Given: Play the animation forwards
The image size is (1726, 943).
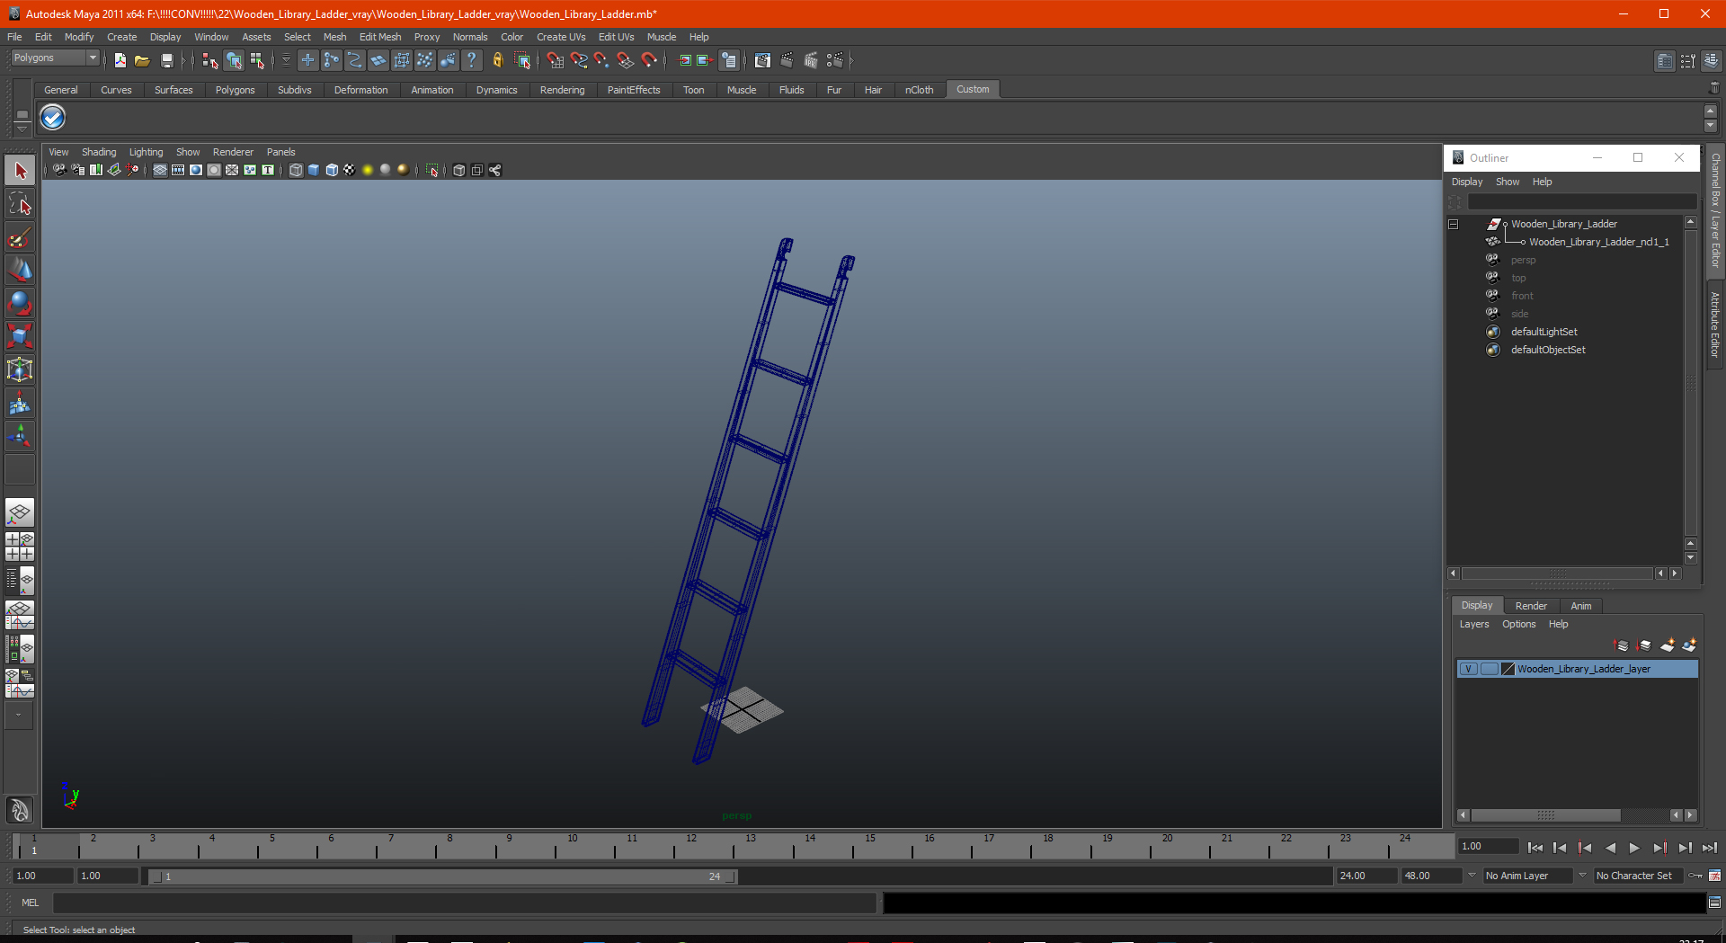Looking at the screenshot, I should pos(1634,848).
